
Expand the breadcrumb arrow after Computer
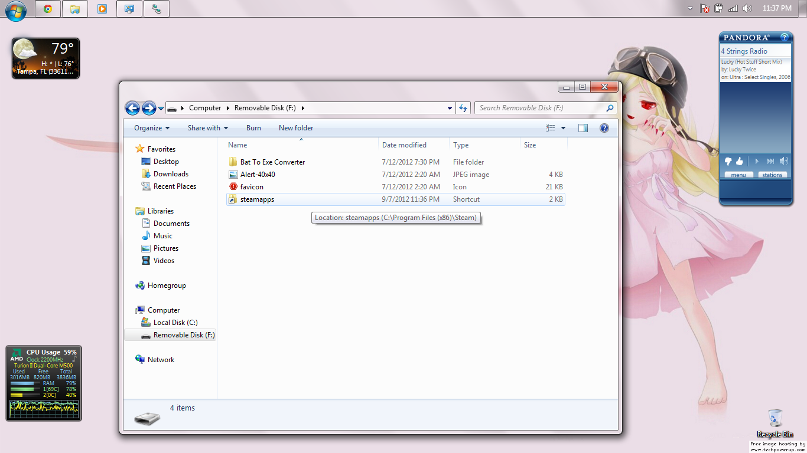228,108
